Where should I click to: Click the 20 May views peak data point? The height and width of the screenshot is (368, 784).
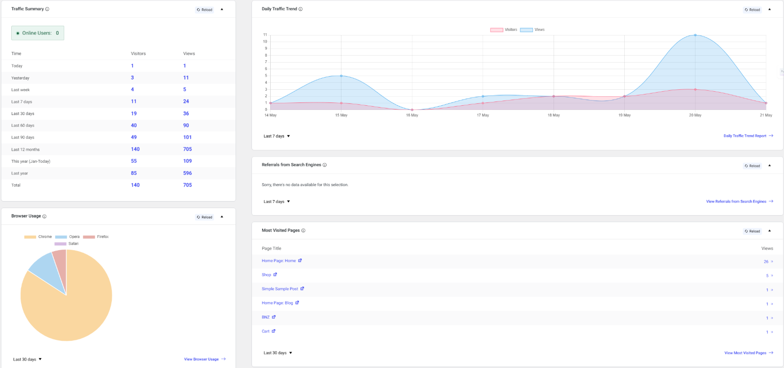coord(695,35)
